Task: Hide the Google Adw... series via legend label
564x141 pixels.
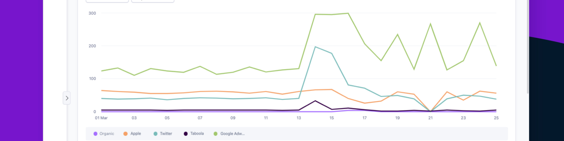Action: pyautogui.click(x=232, y=134)
